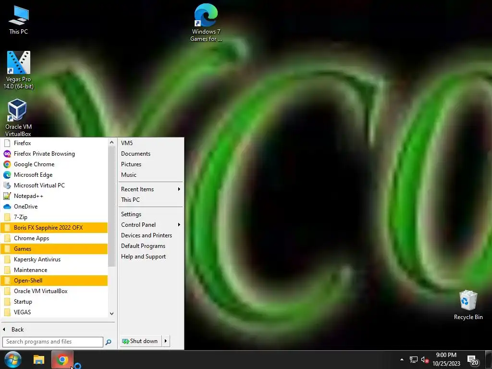
Task: Click the OneDrive cloud icon
Action: (x=7, y=207)
